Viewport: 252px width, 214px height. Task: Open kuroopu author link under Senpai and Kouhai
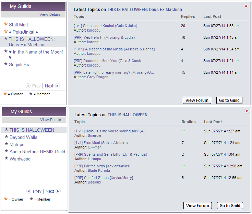[x=94, y=31]
